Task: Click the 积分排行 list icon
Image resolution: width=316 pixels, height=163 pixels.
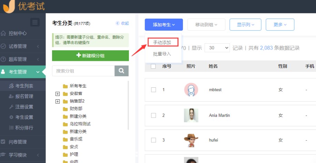Action: pyautogui.click(x=11, y=128)
